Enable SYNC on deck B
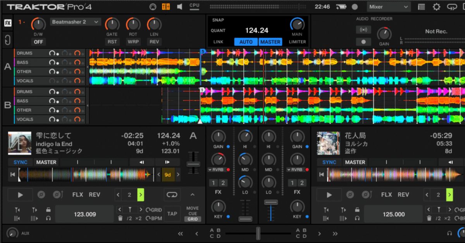The width and height of the screenshot is (465, 243). tap(329, 162)
